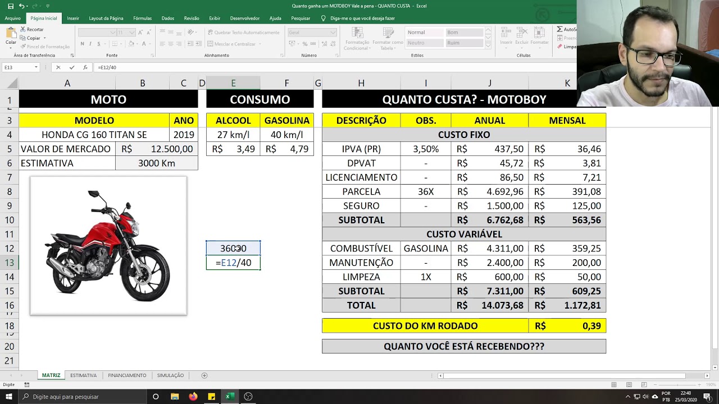Screen dimensions: 719x404
Task: Cancel the formula with the X icon
Action: [58, 67]
